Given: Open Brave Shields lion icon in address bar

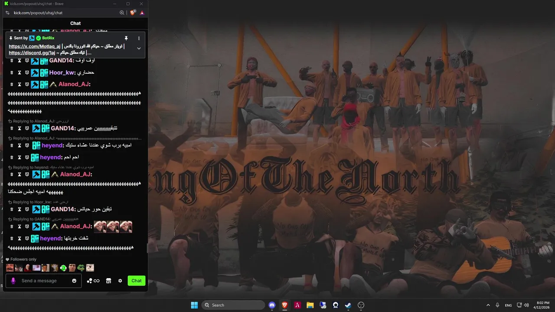Looking at the screenshot, I should [133, 13].
